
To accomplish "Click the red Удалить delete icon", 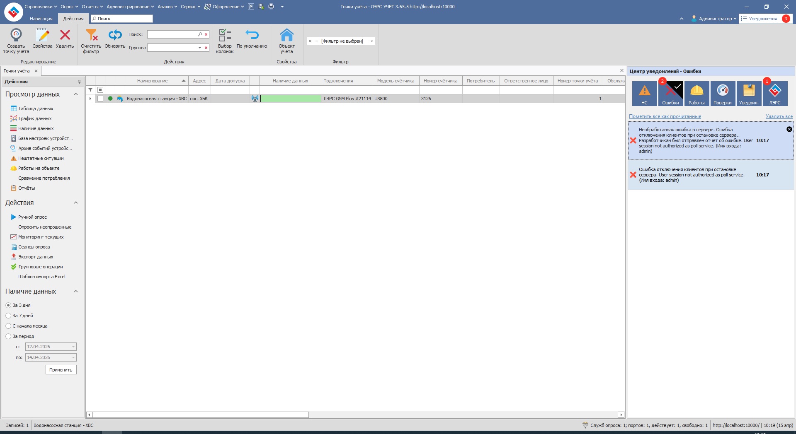I will (65, 35).
